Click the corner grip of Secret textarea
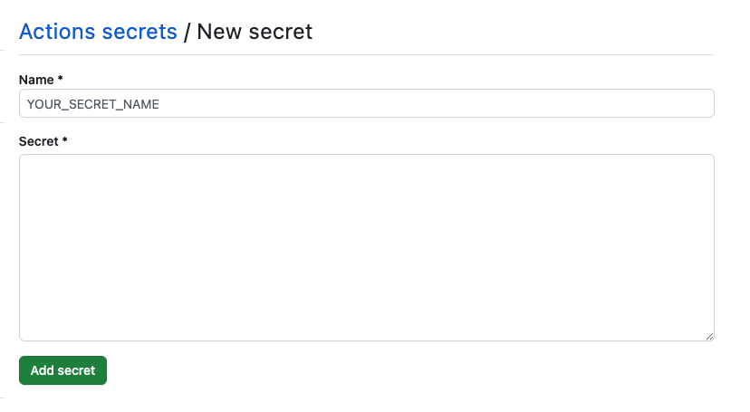The width and height of the screenshot is (750, 412). click(x=709, y=336)
